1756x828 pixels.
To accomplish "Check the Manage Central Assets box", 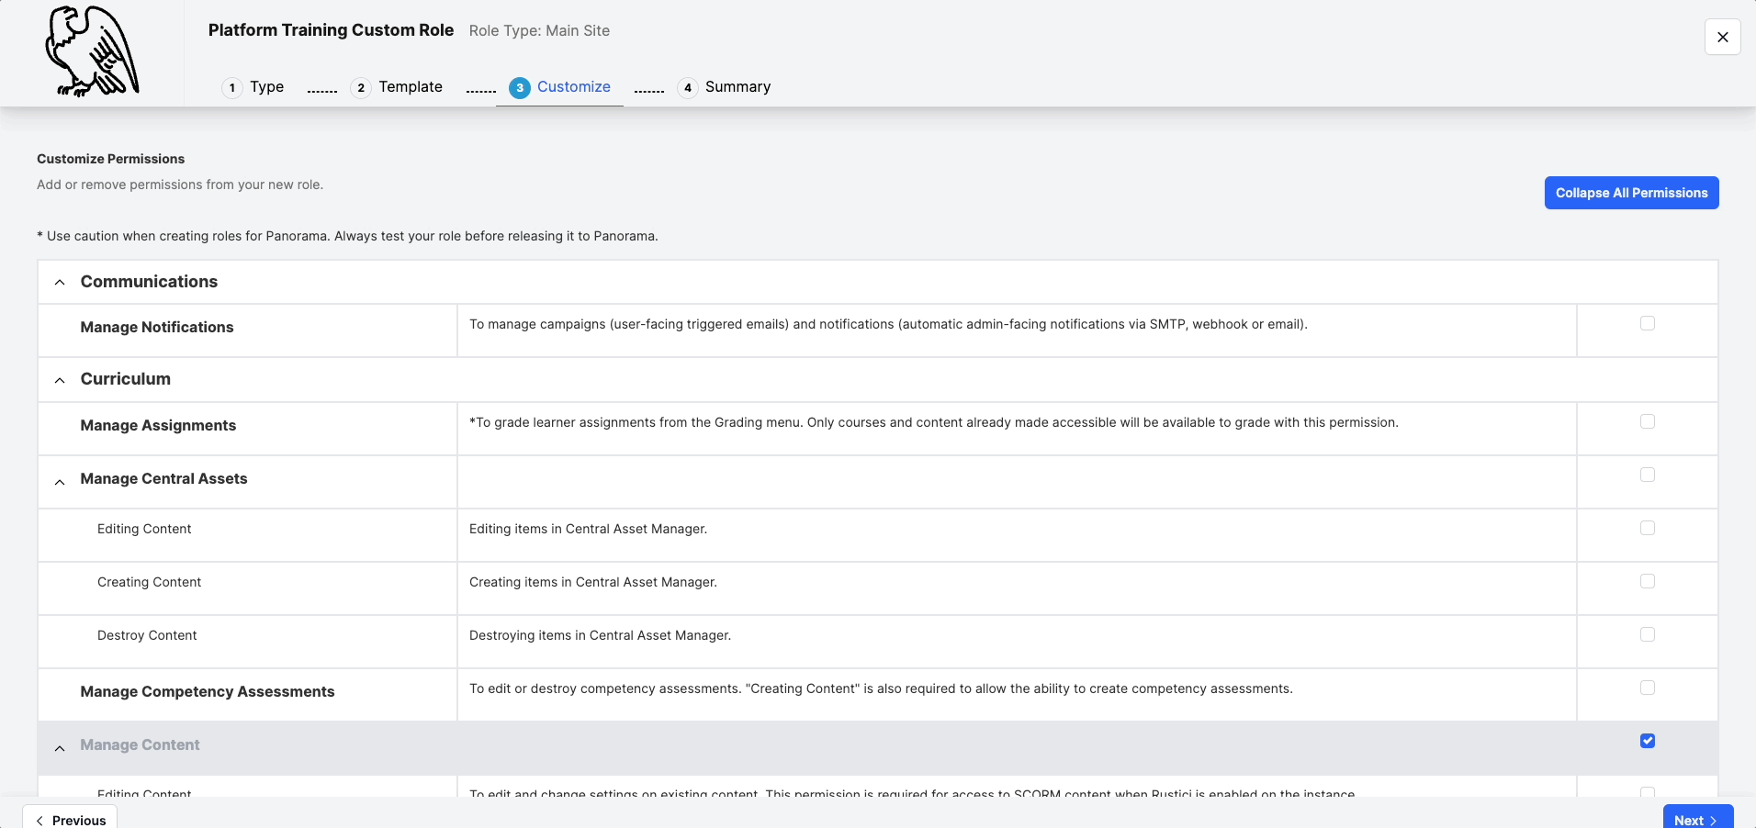I will click(1648, 475).
